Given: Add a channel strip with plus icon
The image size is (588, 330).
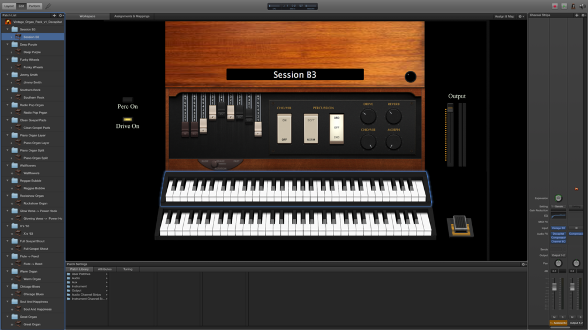Looking at the screenshot, I should 577,15.
